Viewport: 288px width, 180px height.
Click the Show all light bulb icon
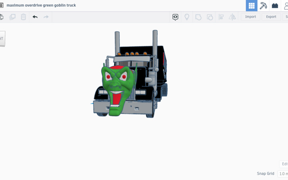click(187, 17)
